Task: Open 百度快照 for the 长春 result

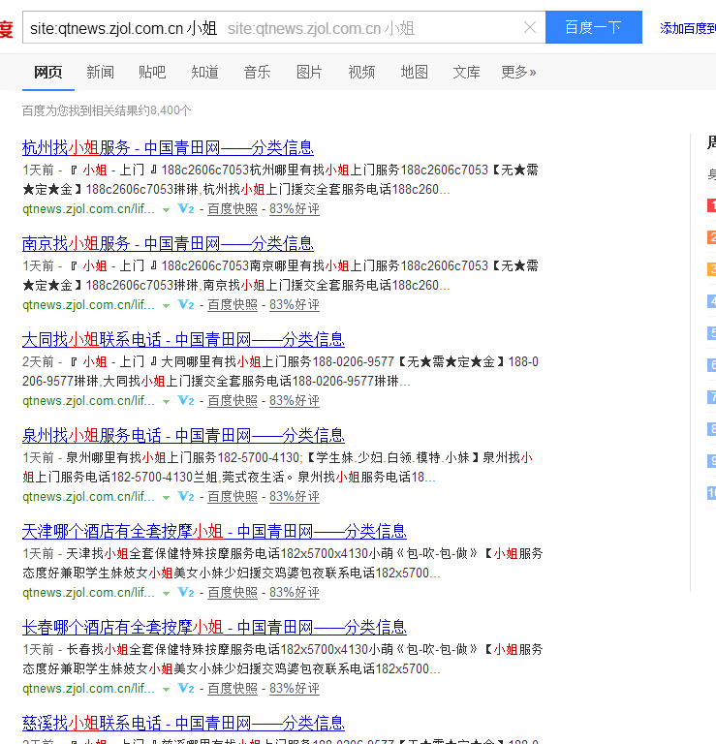Action: click(233, 688)
